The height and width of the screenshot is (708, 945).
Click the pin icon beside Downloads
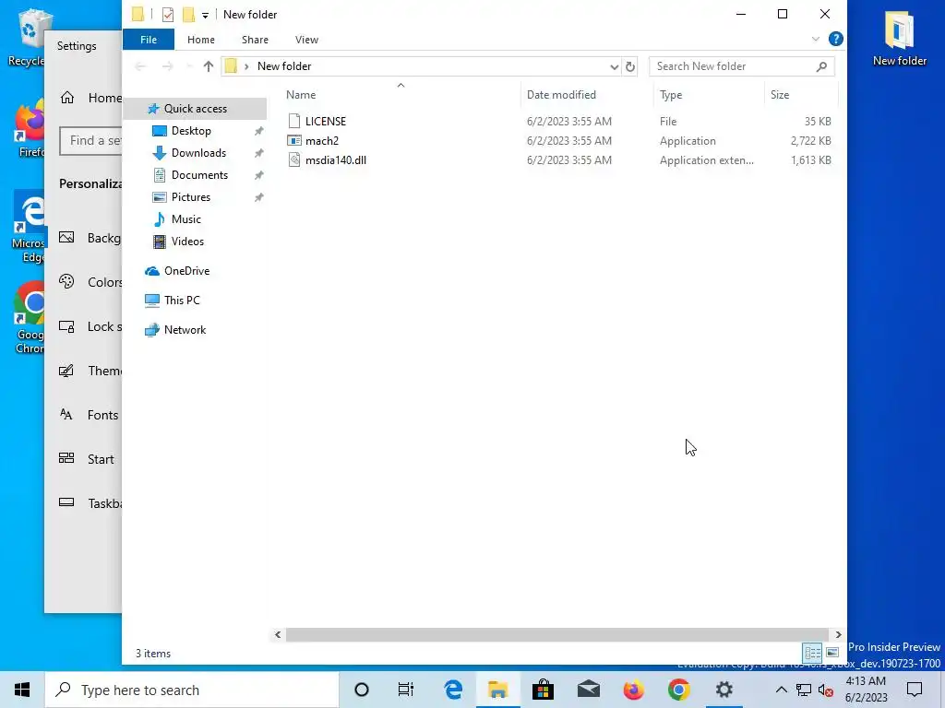pos(258,154)
